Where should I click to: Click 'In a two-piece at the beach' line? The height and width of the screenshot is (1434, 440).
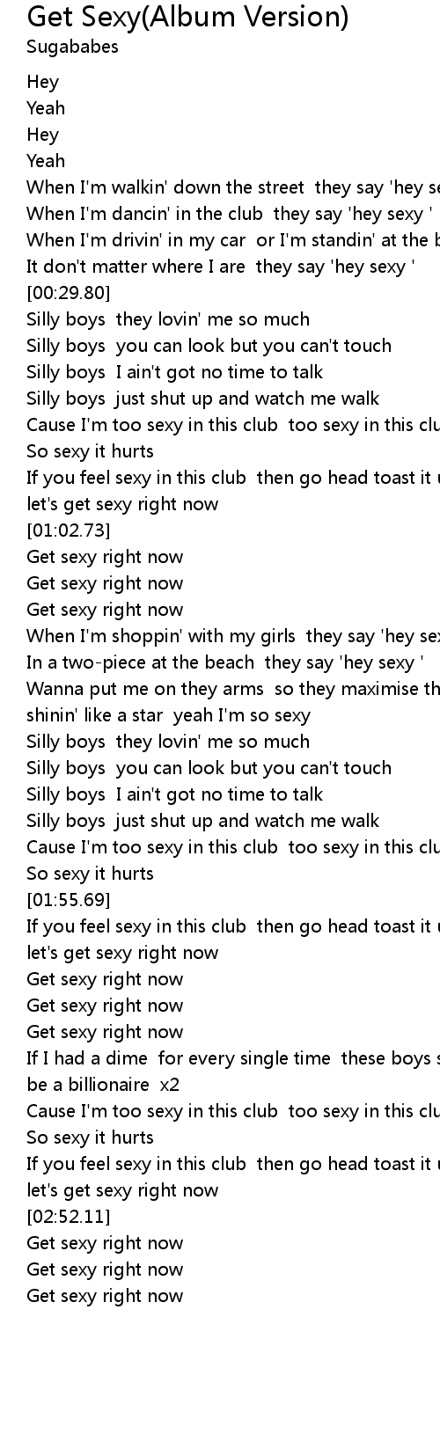click(x=225, y=662)
